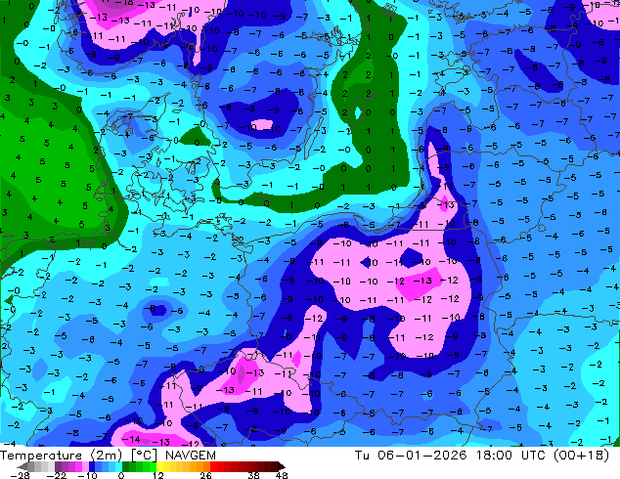This screenshot has height=479, width=620.
Task: Click the '-22' legend label
Action: coord(56,475)
